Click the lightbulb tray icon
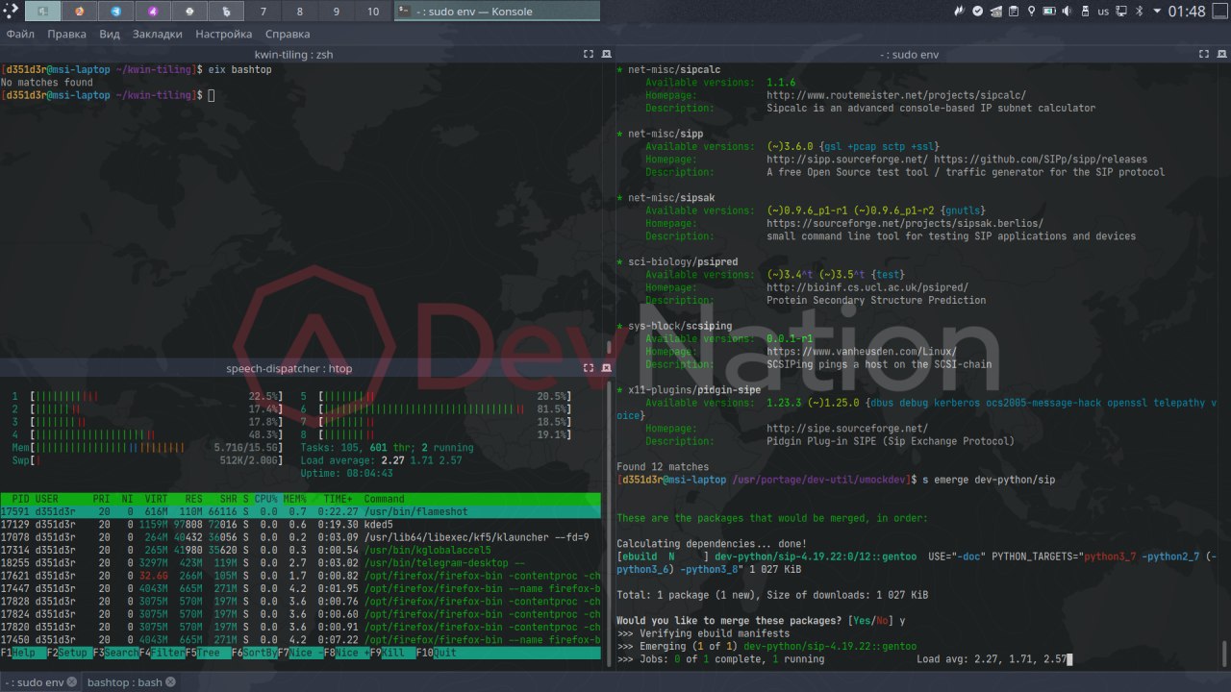The width and height of the screenshot is (1231, 692). [x=1032, y=11]
